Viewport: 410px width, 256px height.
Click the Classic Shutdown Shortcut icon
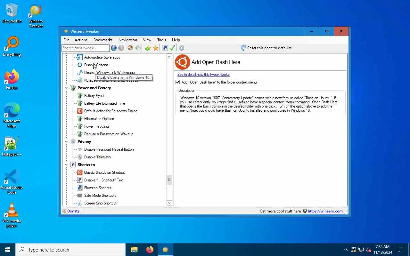point(80,172)
